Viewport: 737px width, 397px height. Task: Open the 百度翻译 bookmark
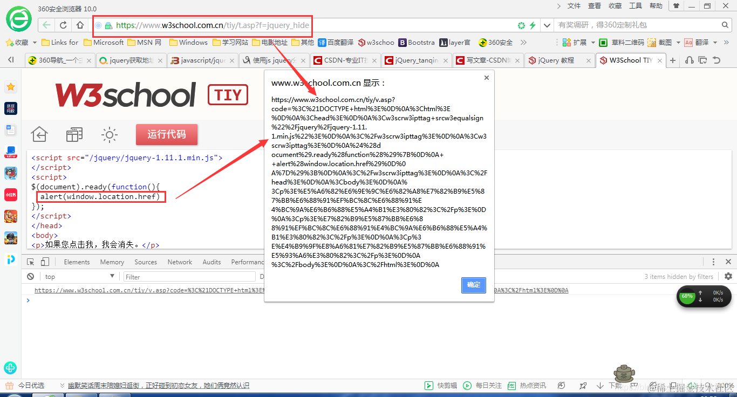click(336, 42)
